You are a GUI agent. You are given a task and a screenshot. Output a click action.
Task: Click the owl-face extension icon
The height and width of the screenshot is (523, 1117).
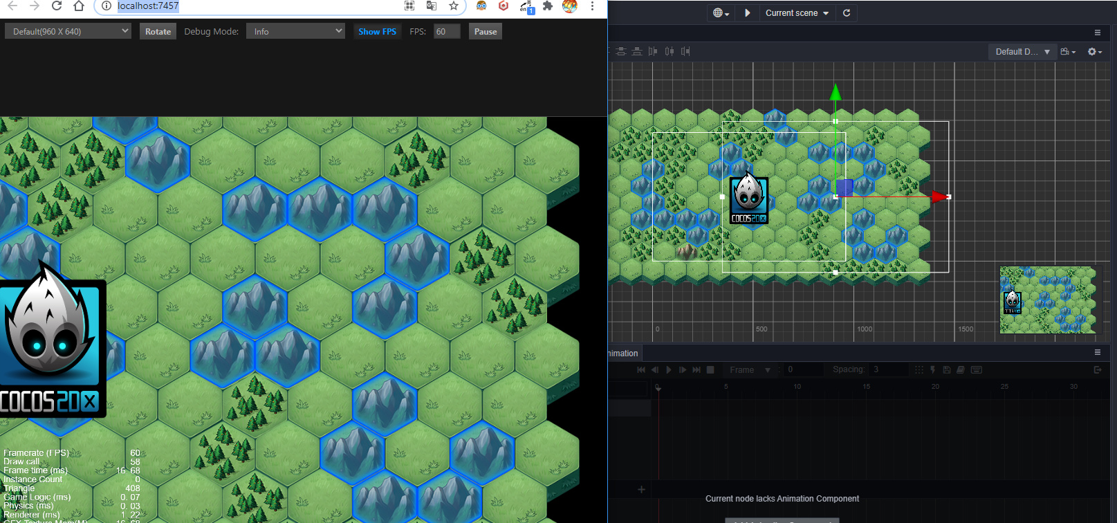coord(481,6)
